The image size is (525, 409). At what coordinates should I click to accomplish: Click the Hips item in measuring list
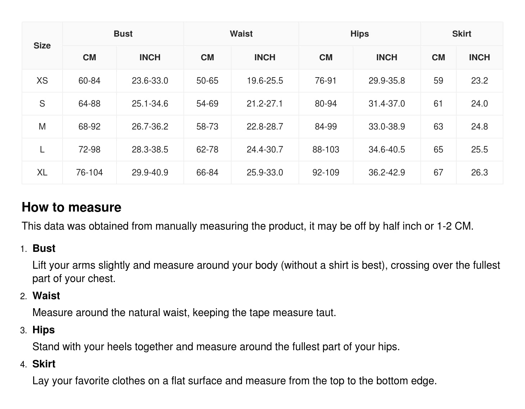(44, 330)
